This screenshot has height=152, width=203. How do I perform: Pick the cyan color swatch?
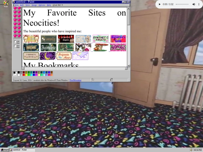[31, 75]
